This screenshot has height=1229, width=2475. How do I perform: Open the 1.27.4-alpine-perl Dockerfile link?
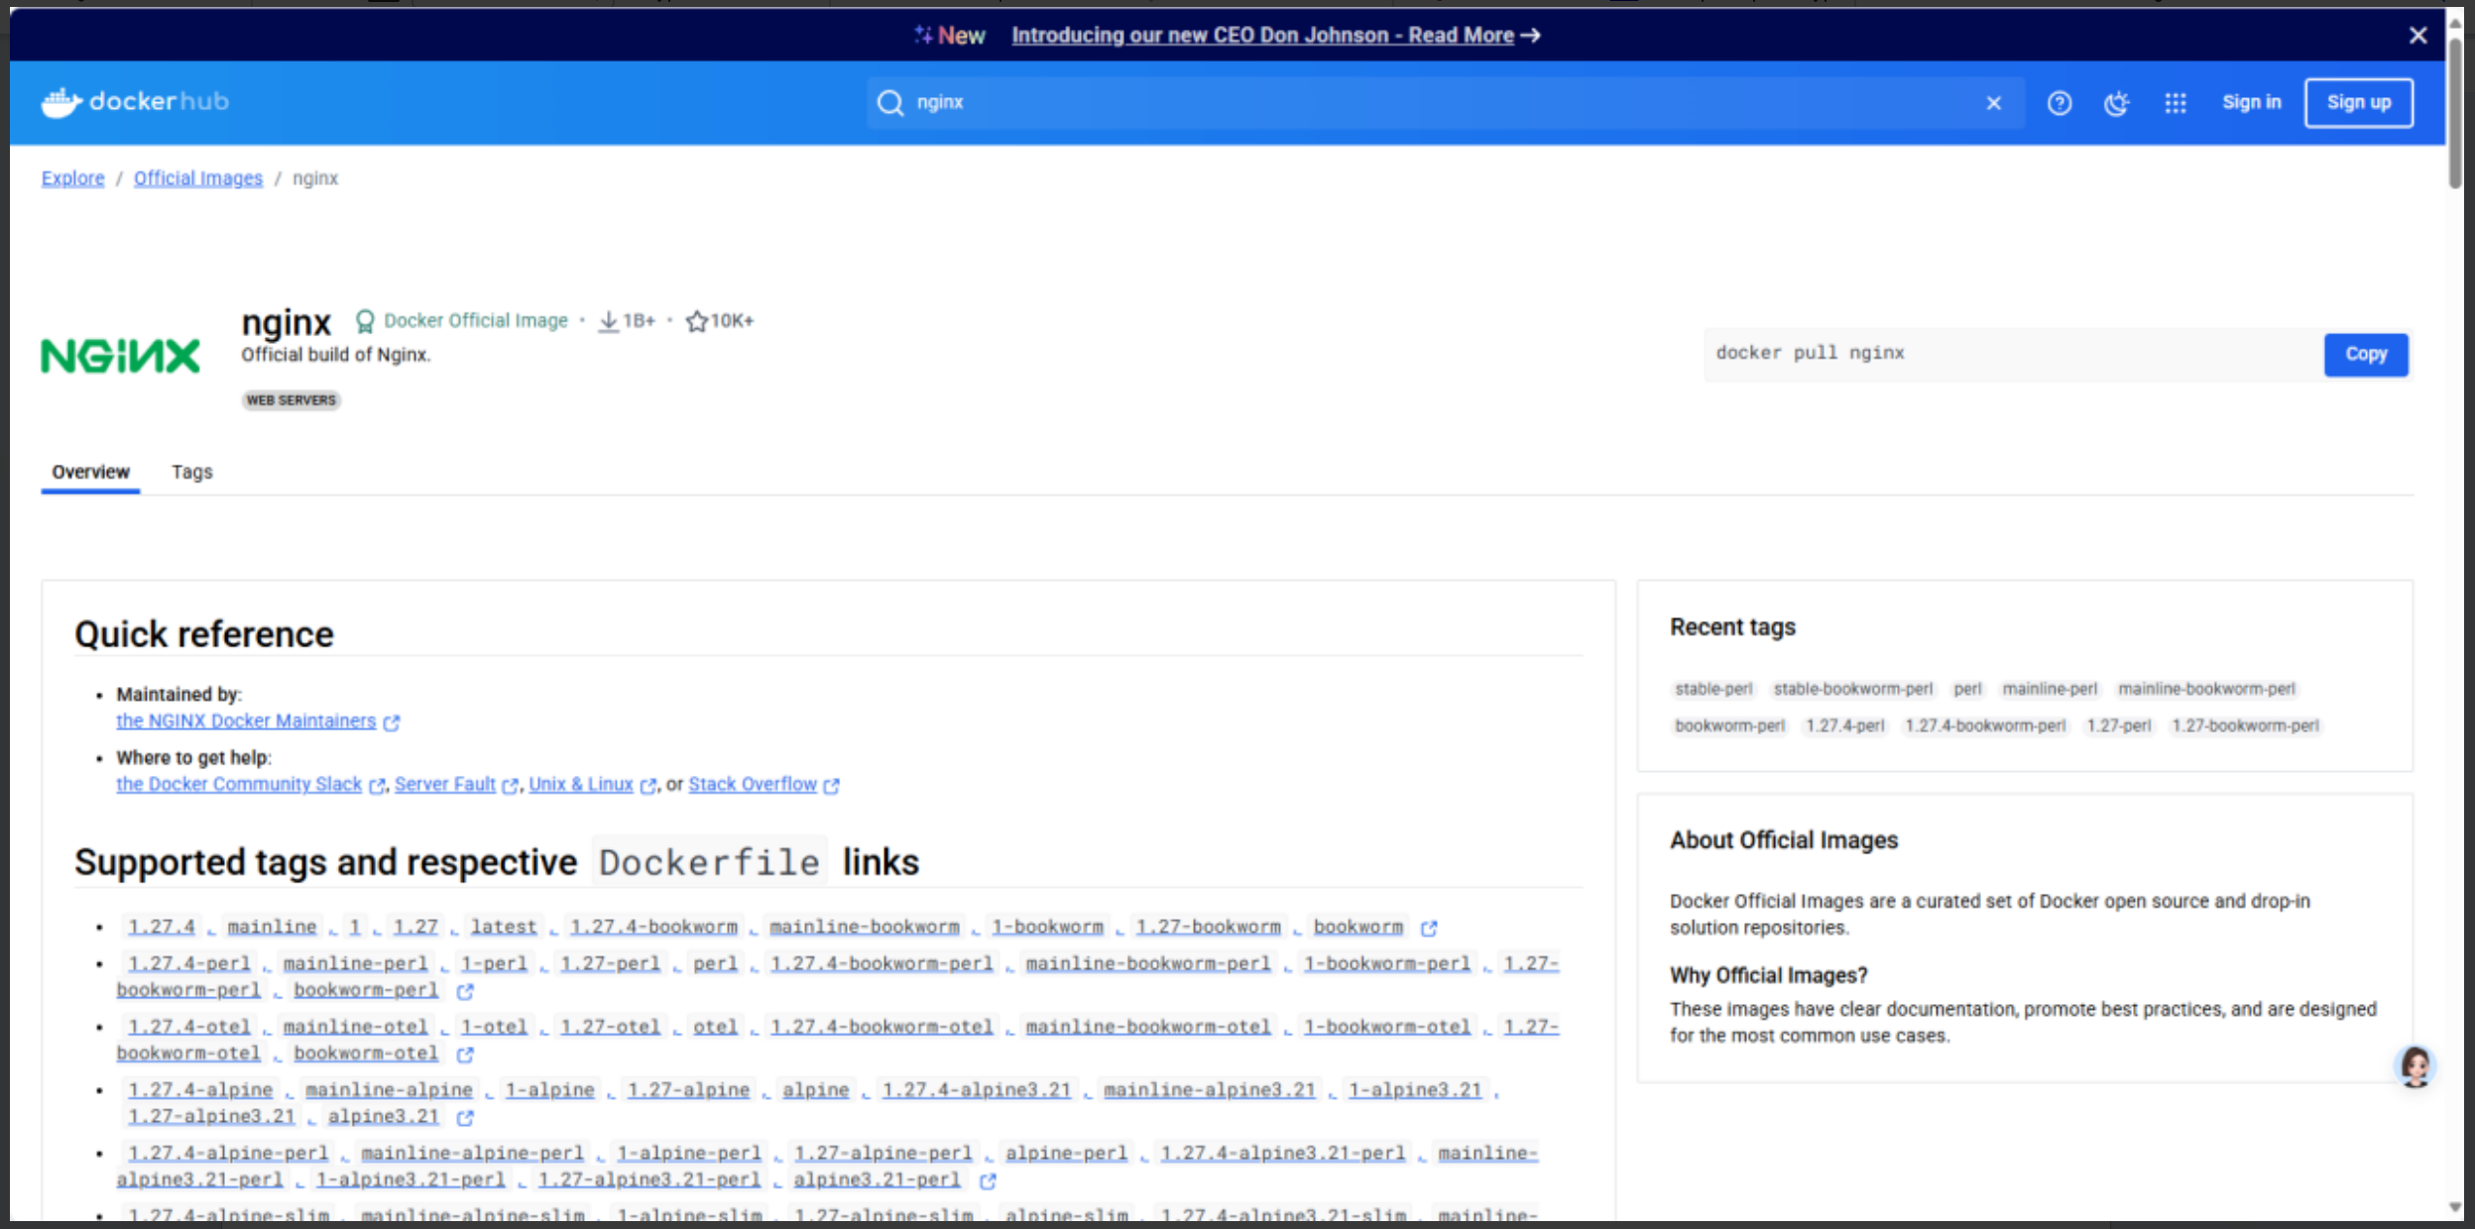[228, 1154]
